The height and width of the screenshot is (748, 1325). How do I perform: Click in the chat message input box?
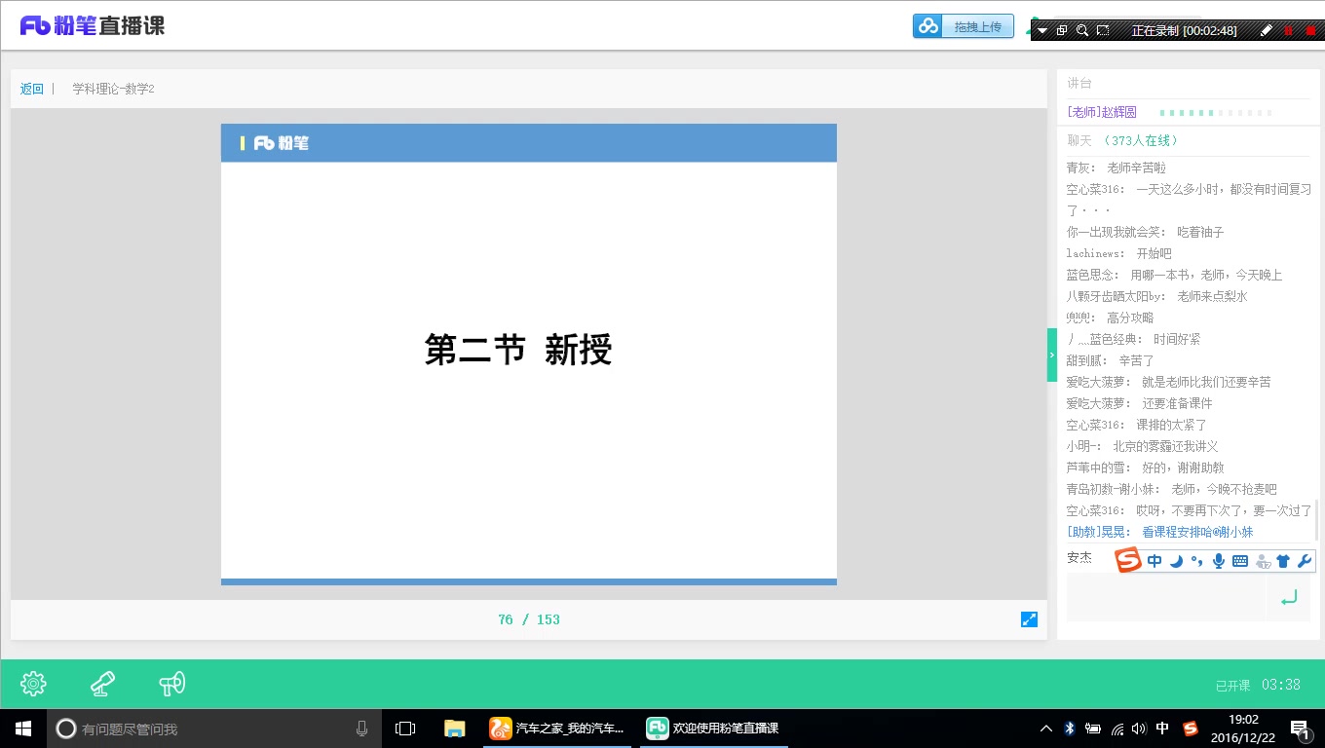tap(1166, 597)
